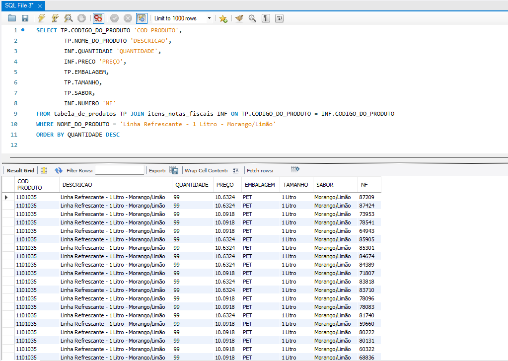Click the statement marker dot on line 1
This screenshot has width=508, height=361.
(23, 30)
